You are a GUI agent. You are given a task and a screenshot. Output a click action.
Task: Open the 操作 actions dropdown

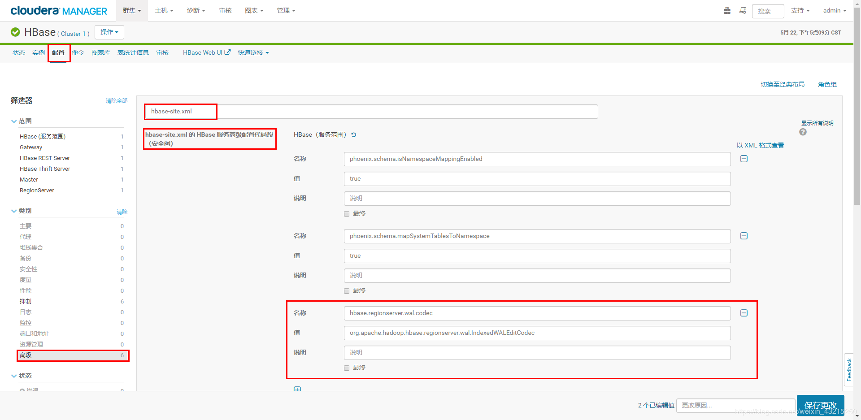(x=109, y=32)
